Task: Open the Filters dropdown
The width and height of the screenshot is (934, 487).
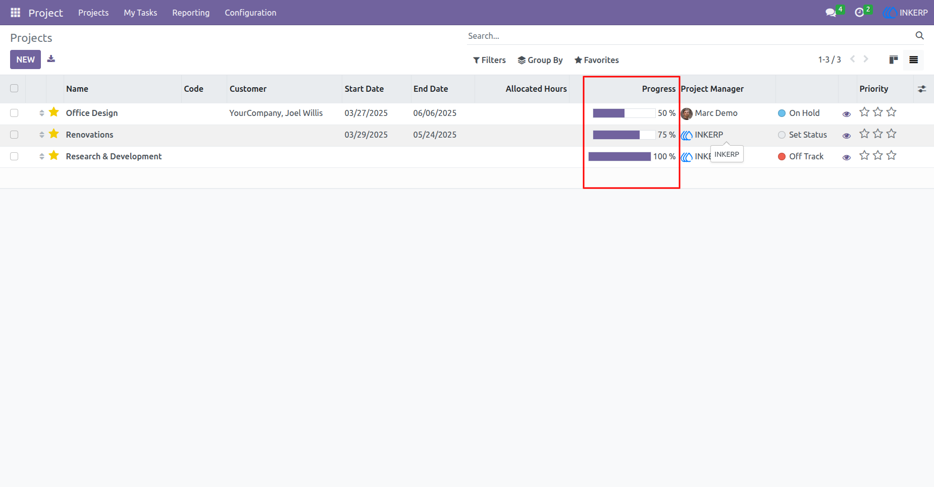Action: [489, 60]
